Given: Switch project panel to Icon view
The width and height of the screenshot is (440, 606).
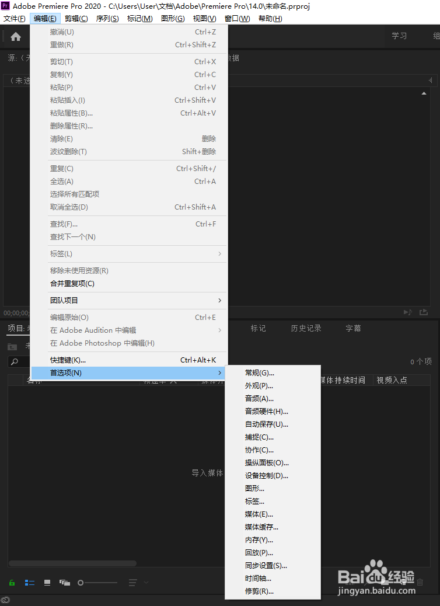Looking at the screenshot, I should tap(47, 583).
